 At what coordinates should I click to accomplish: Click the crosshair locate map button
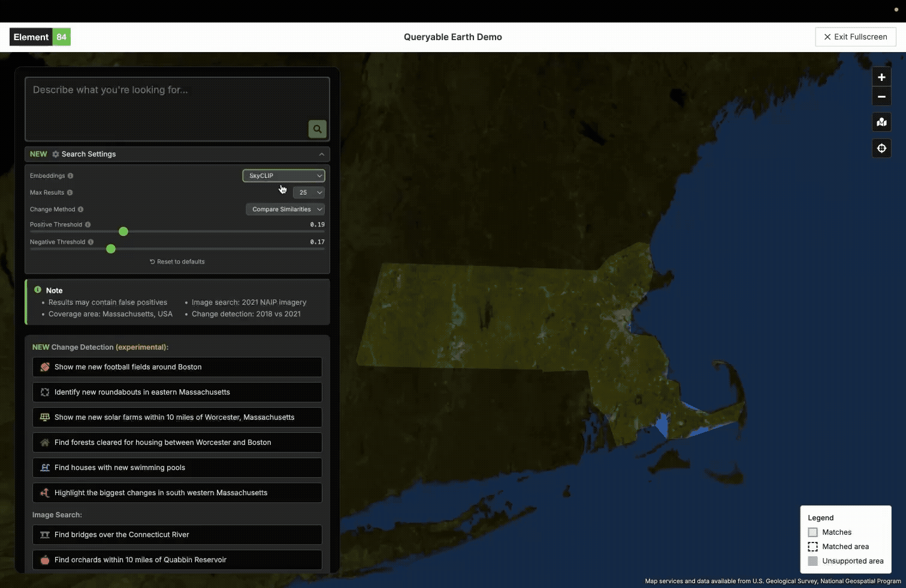coord(881,148)
